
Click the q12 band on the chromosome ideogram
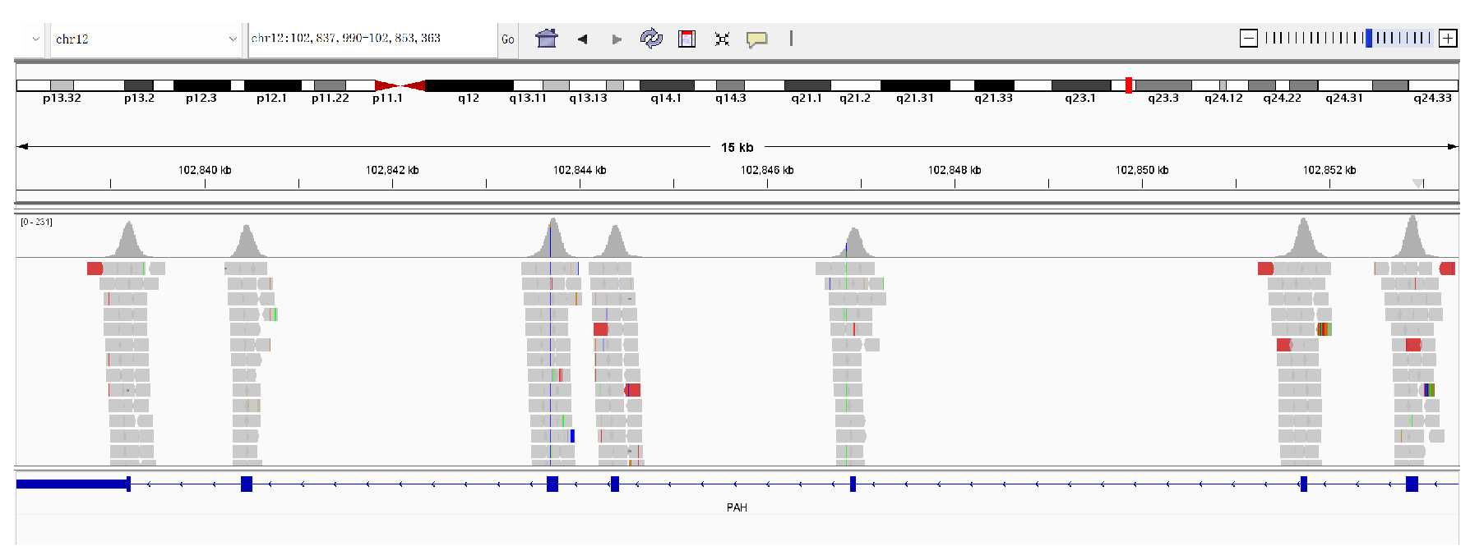469,85
